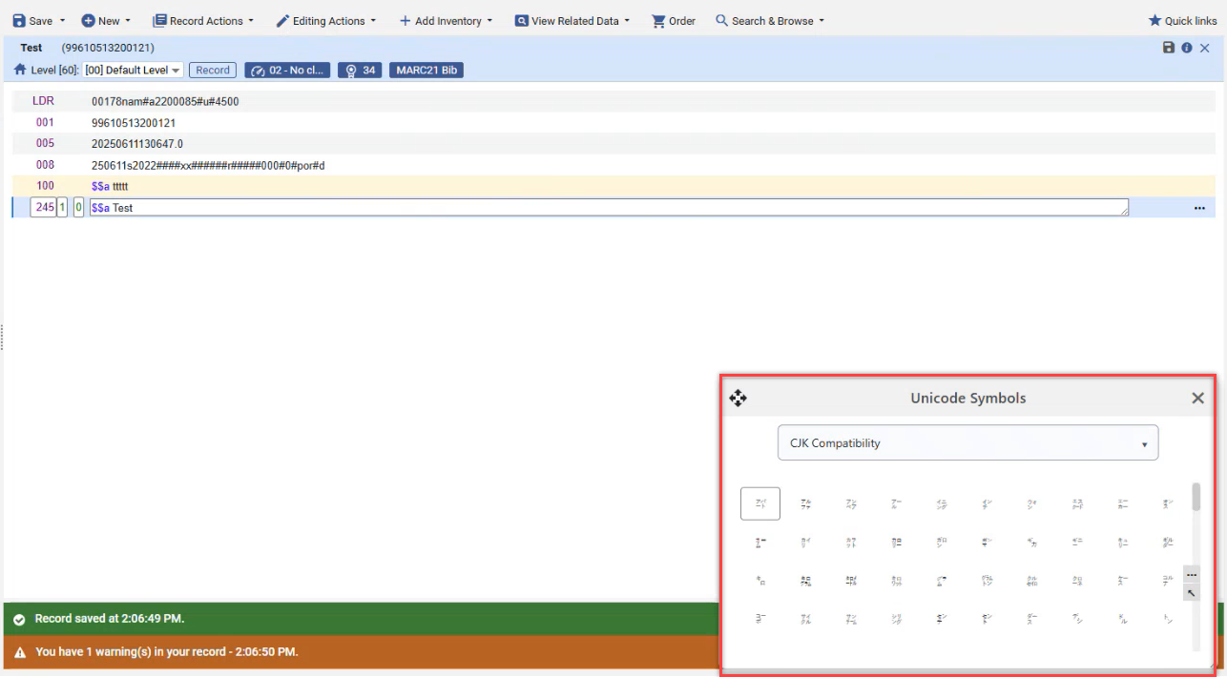Image resolution: width=1227 pixels, height=677 pixels.
Task: Select the LDR field row
Action: pos(613,101)
